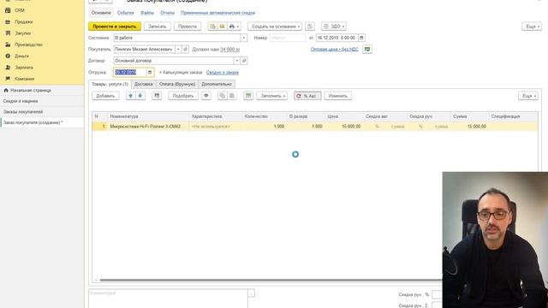The image size is (548, 308).
Task: Click the Добавить button
Action: (105, 96)
